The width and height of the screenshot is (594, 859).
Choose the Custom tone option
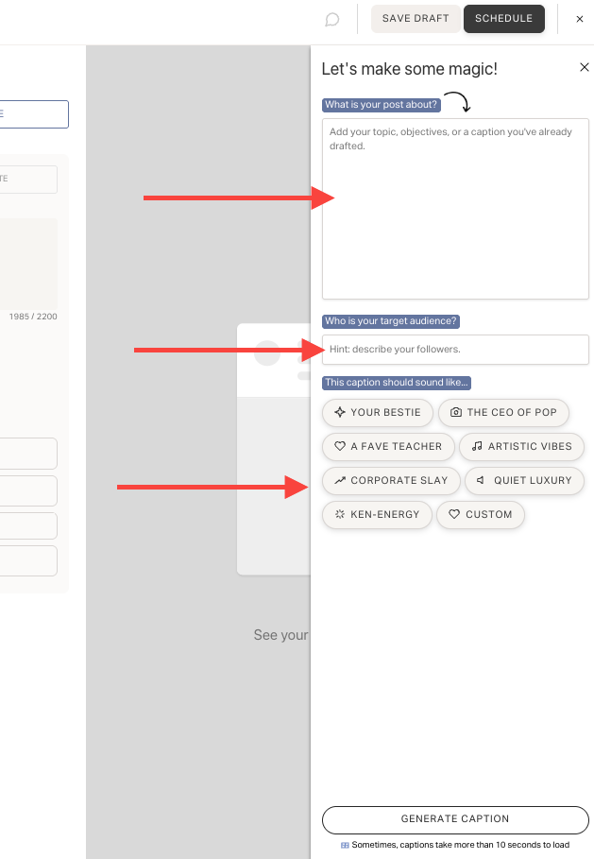point(480,514)
